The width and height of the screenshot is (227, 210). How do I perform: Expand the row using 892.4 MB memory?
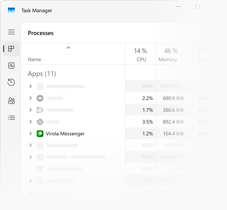pos(30,121)
